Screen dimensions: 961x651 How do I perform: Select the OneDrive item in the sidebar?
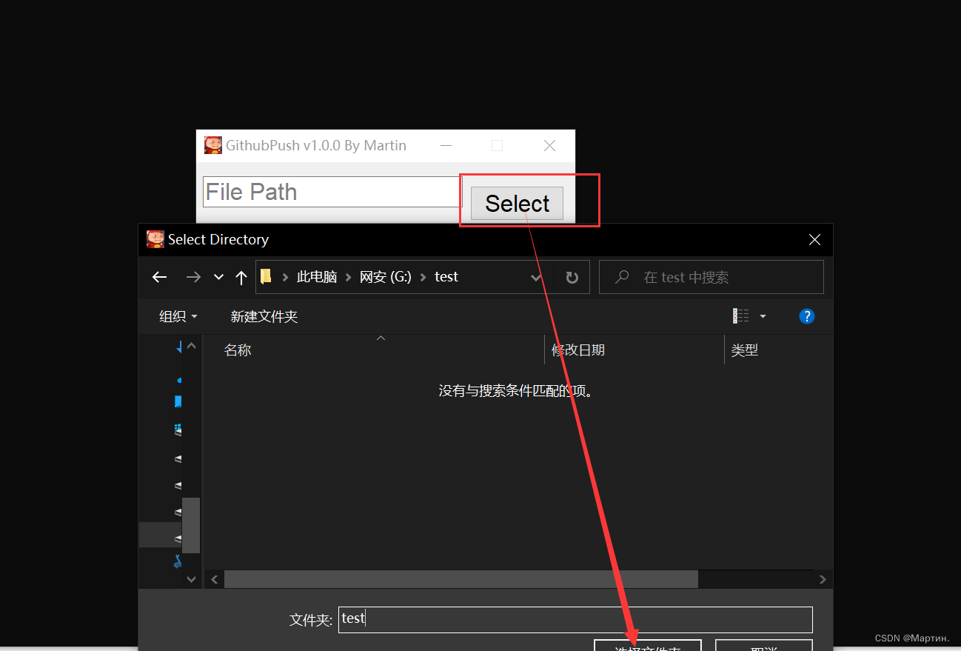[180, 380]
